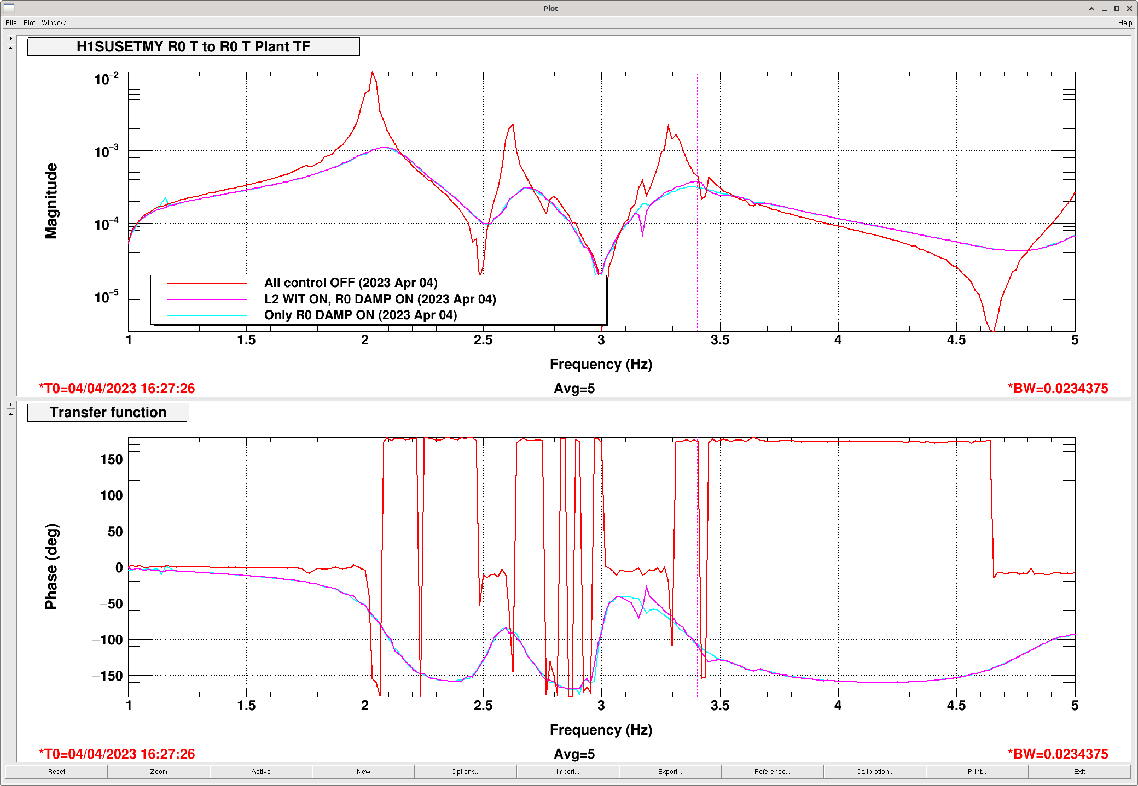
Task: Click the Print button
Action: [x=977, y=771]
